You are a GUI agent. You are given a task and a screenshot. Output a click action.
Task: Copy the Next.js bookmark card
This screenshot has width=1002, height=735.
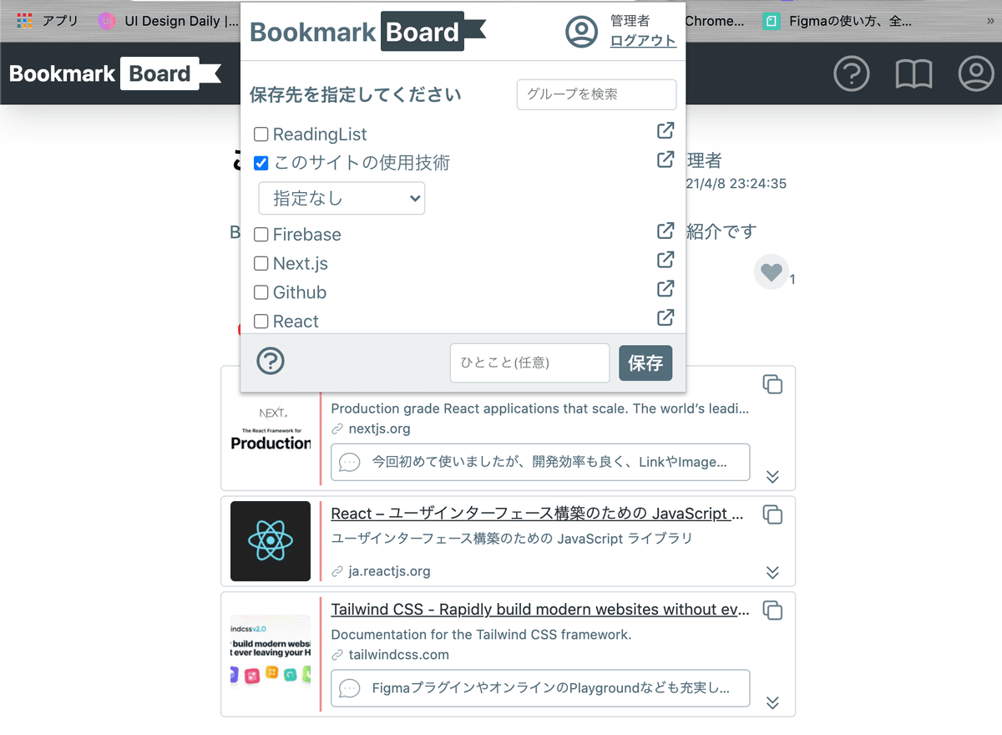[772, 384]
